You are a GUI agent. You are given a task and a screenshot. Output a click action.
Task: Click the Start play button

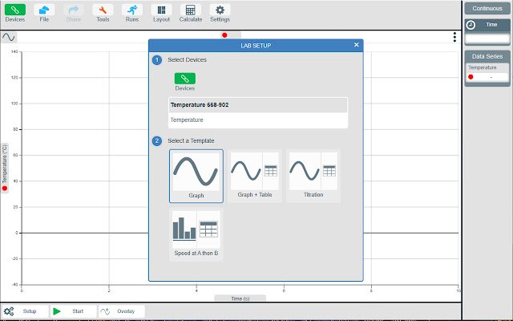pos(74,311)
